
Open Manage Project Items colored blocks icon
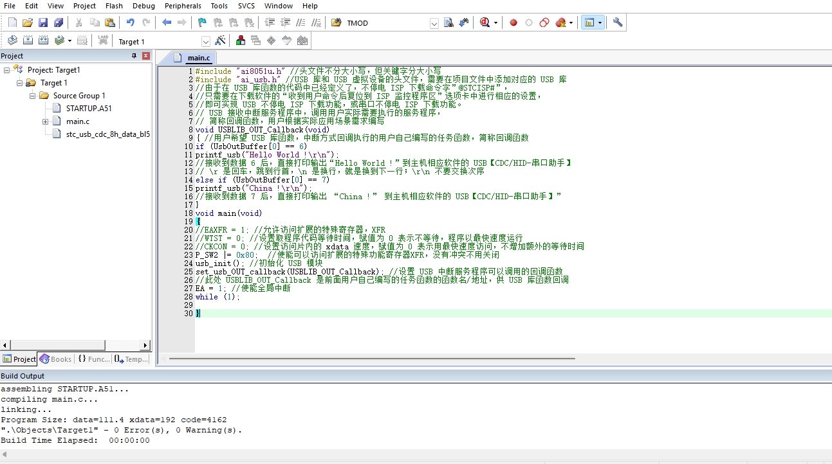pos(241,40)
